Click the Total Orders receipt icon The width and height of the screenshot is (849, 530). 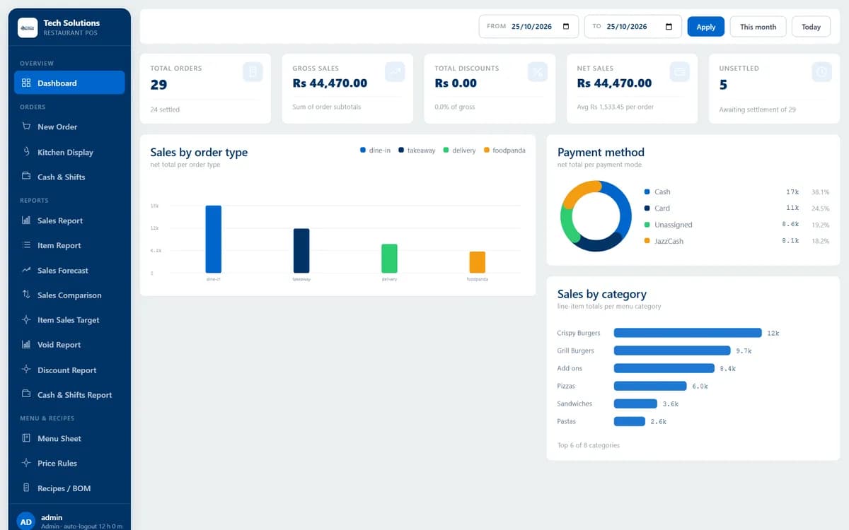point(253,71)
